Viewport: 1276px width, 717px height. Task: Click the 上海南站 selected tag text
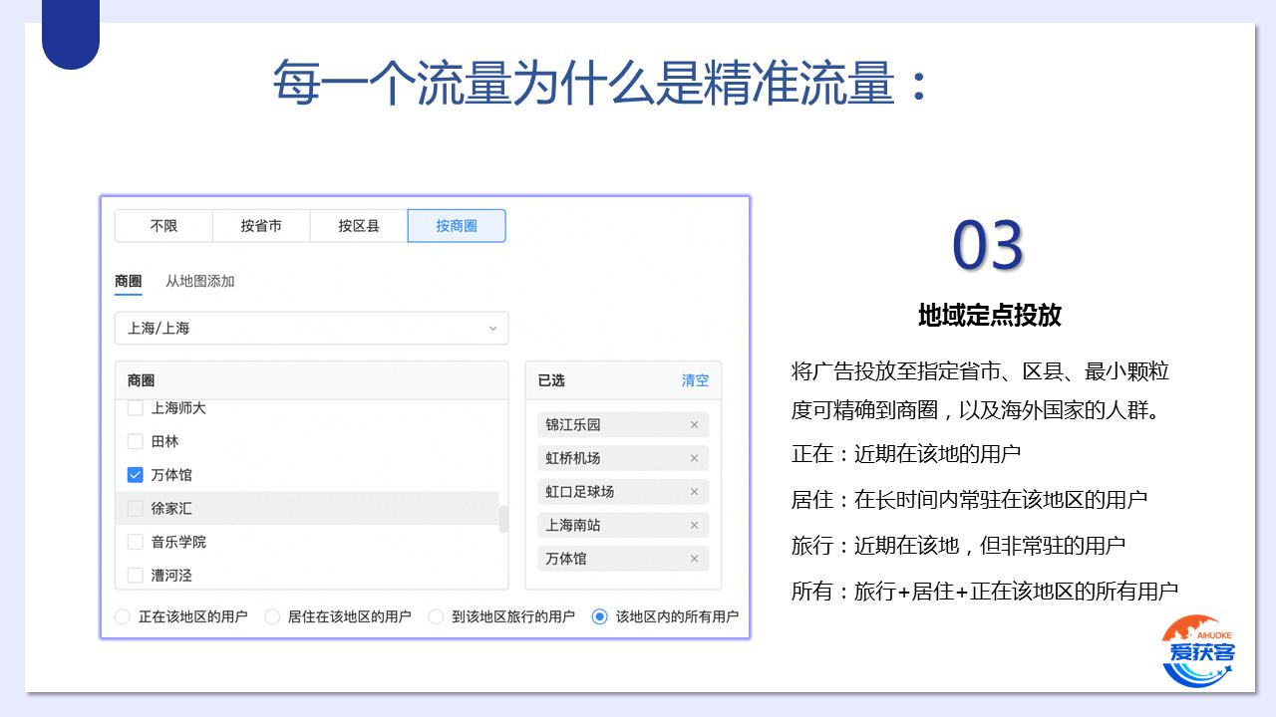[x=573, y=525]
